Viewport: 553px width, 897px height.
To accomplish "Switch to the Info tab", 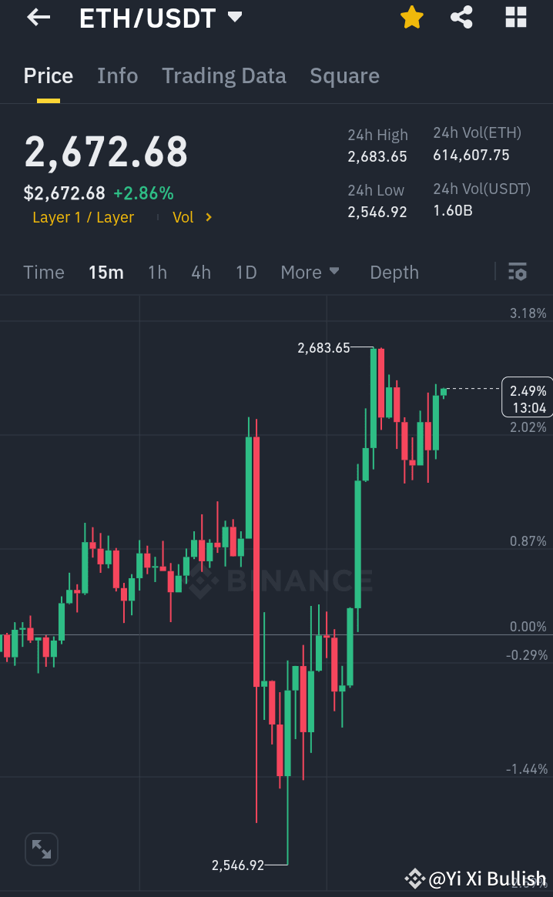I will (x=117, y=75).
